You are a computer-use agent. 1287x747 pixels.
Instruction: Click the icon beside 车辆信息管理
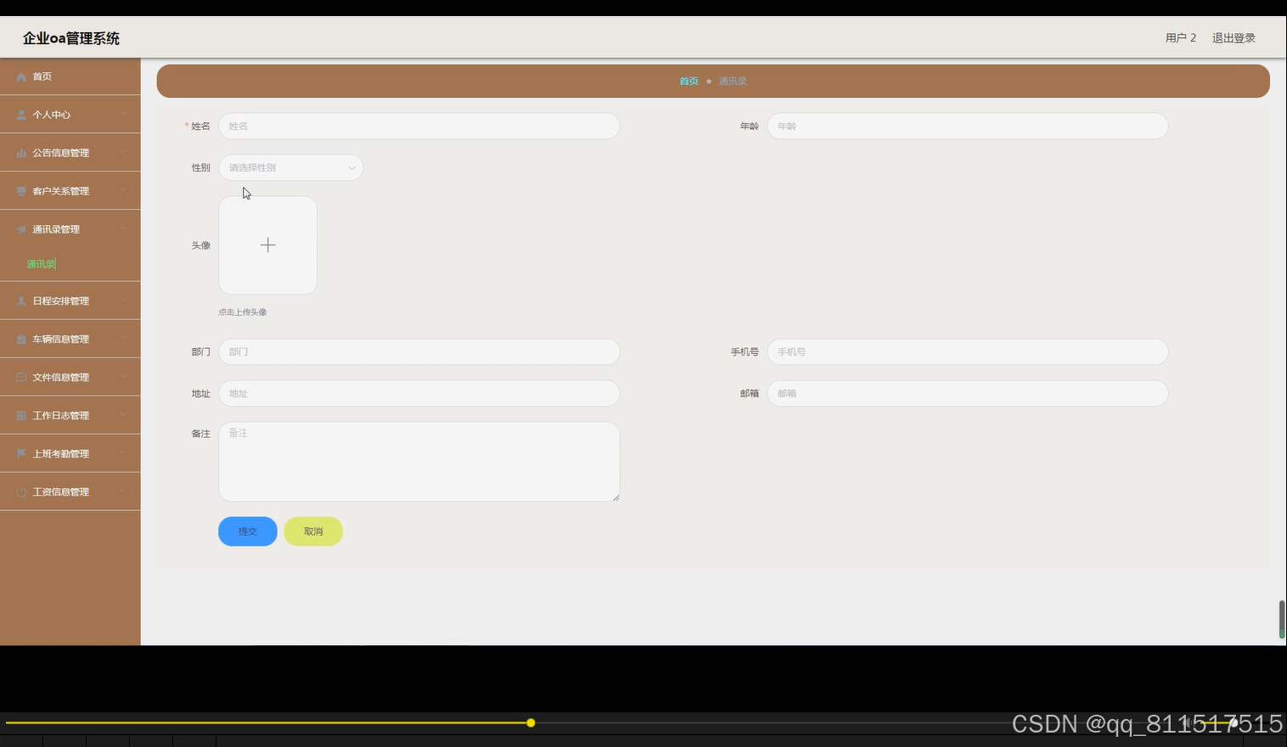(x=21, y=339)
